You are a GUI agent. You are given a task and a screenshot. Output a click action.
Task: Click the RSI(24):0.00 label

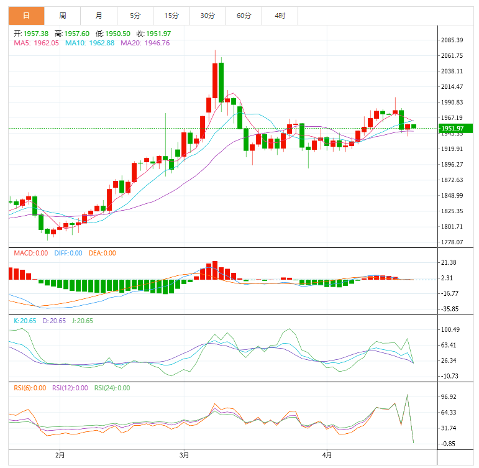(x=112, y=388)
